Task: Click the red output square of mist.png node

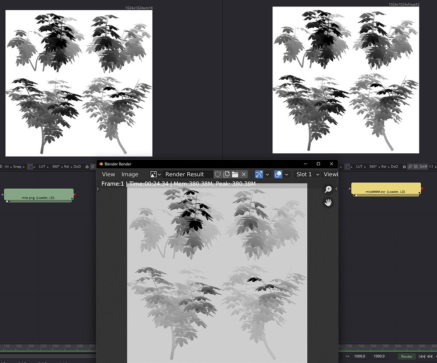Action: point(75,195)
